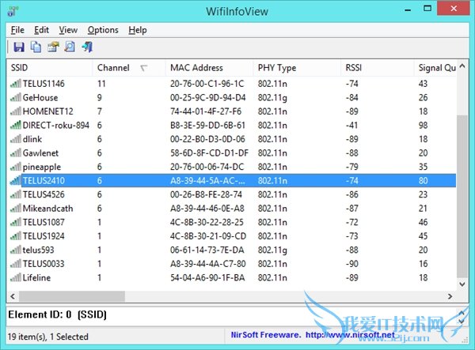Click the lower pane scroll-down arrow

point(462,321)
